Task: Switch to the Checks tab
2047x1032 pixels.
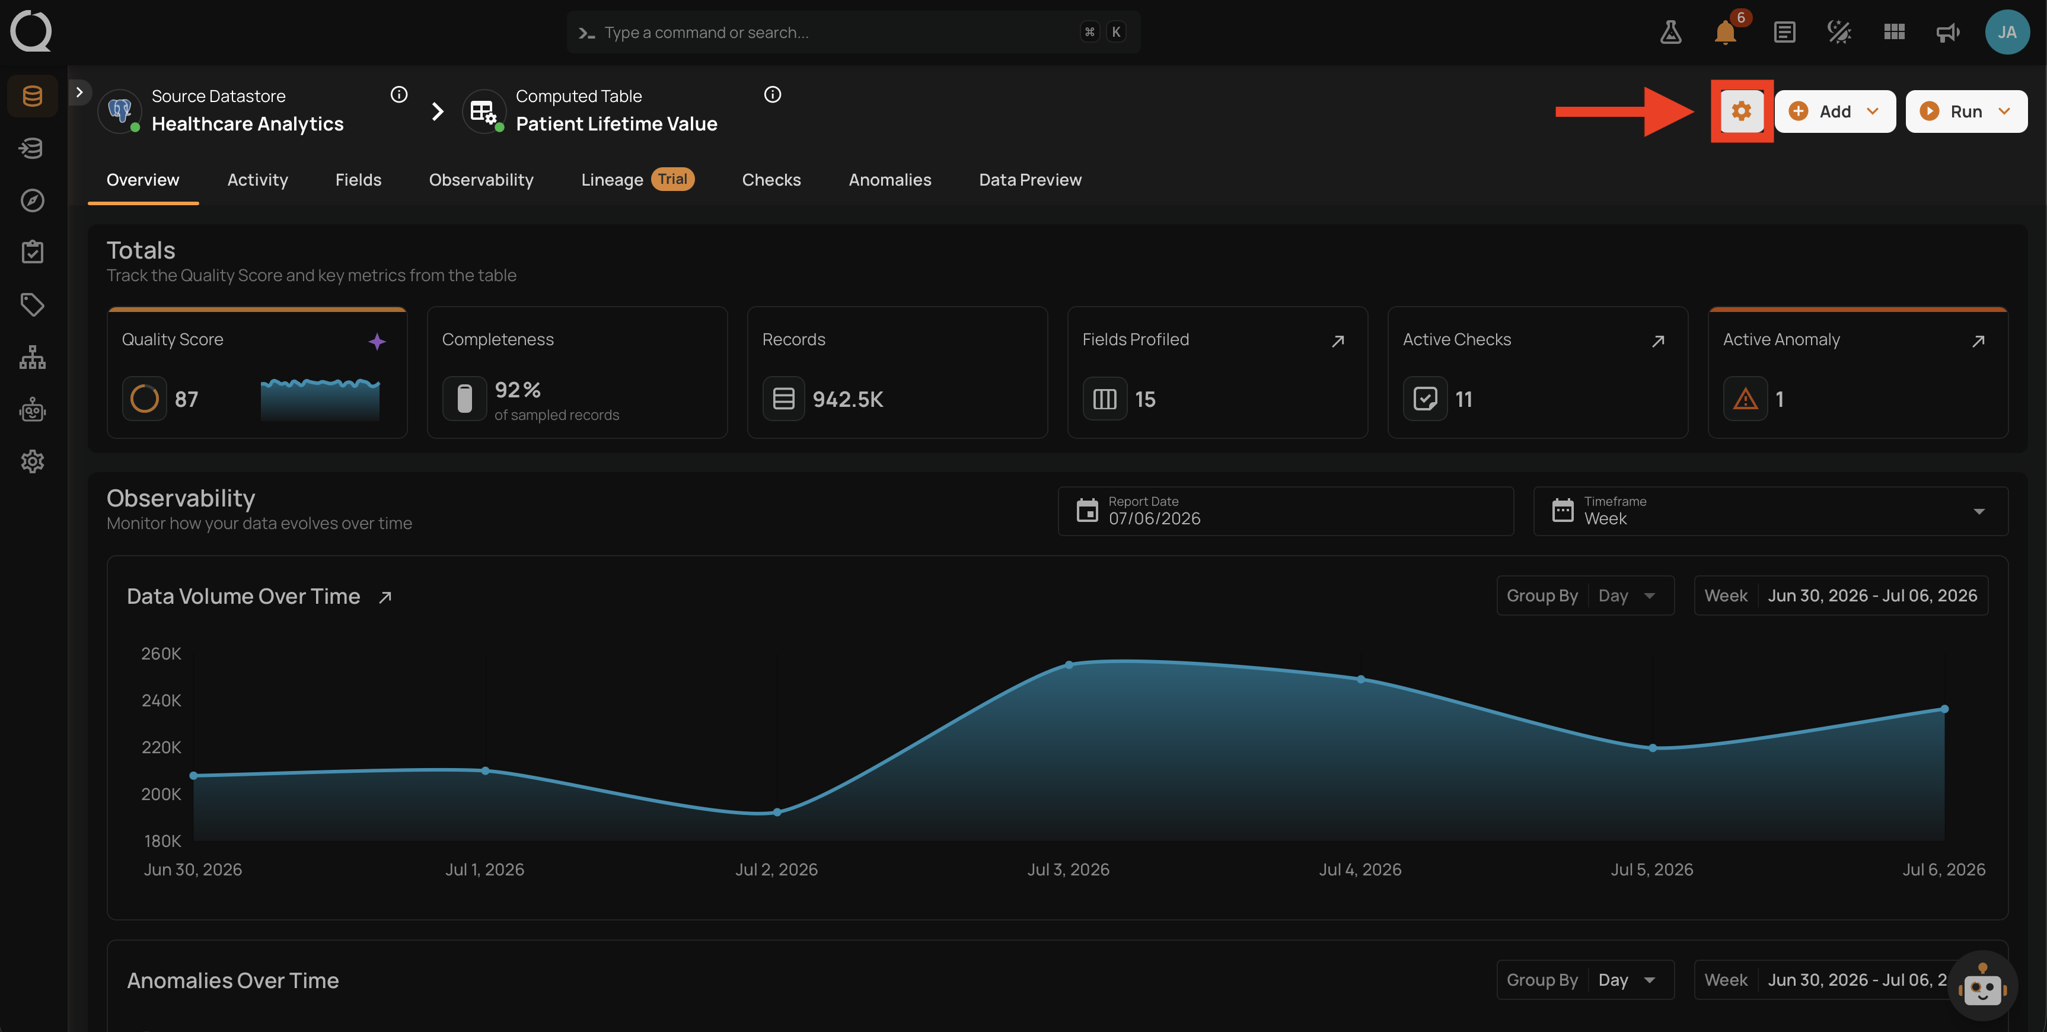Action: [x=771, y=180]
